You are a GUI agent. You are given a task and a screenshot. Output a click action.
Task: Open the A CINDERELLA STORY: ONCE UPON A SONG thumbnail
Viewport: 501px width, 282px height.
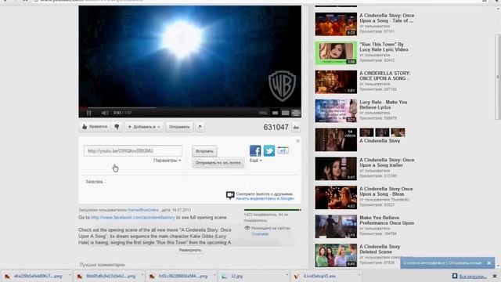click(336, 81)
